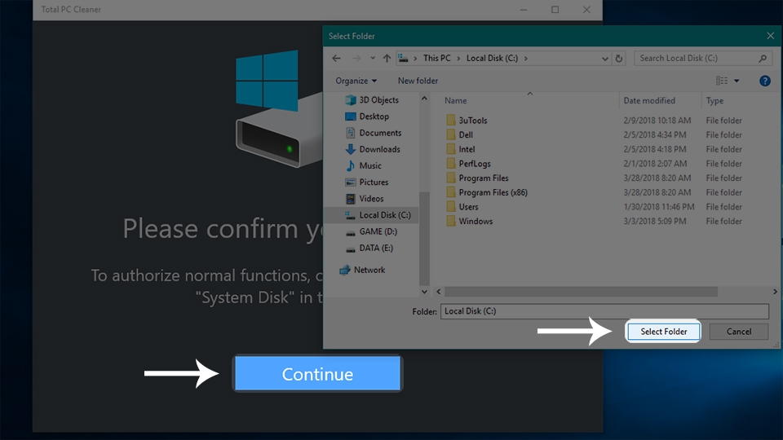Open the address bar history dropdown
This screenshot has height=440, width=783.
(x=604, y=59)
